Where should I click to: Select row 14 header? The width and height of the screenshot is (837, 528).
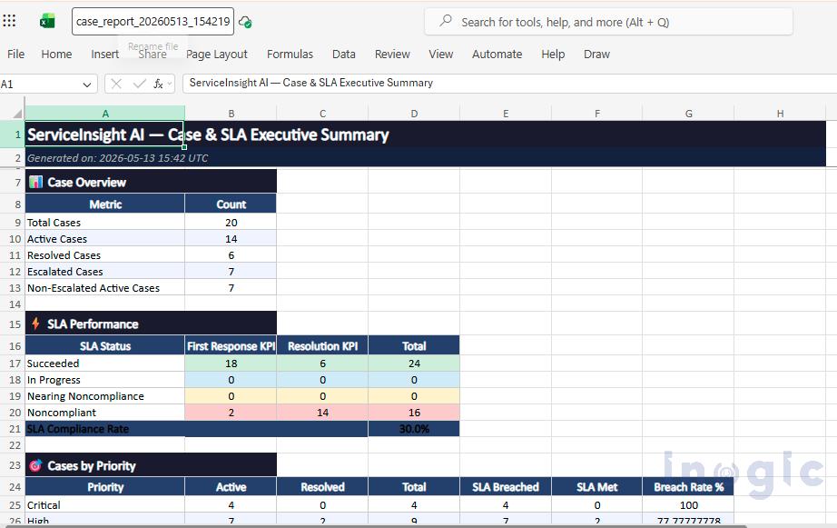(13, 304)
